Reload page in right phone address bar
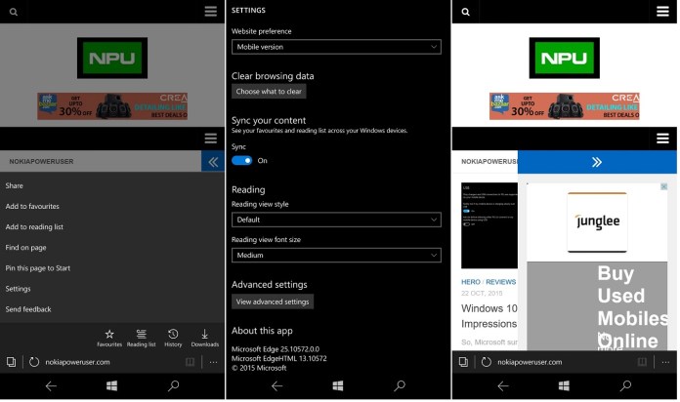This screenshot has height=402, width=680. coord(487,362)
